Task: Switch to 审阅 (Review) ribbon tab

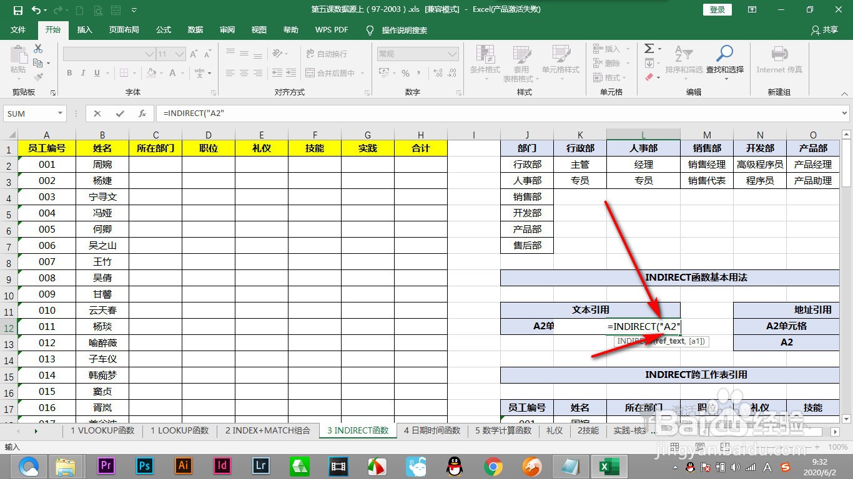Action: pyautogui.click(x=227, y=30)
